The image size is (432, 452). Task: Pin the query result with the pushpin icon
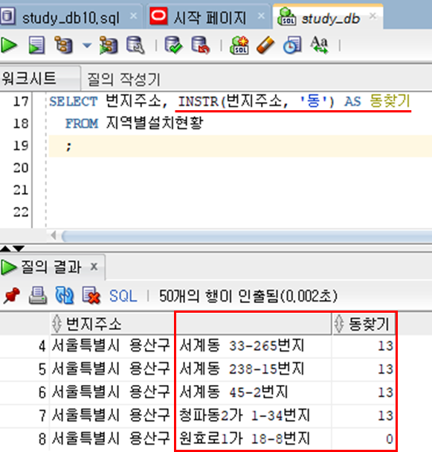(x=11, y=296)
